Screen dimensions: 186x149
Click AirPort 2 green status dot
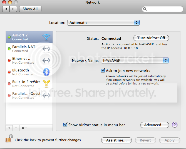[x=9, y=37]
